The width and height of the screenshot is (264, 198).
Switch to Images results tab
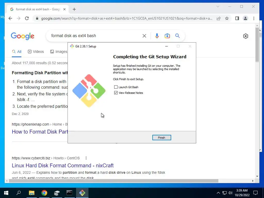[x=59, y=52]
